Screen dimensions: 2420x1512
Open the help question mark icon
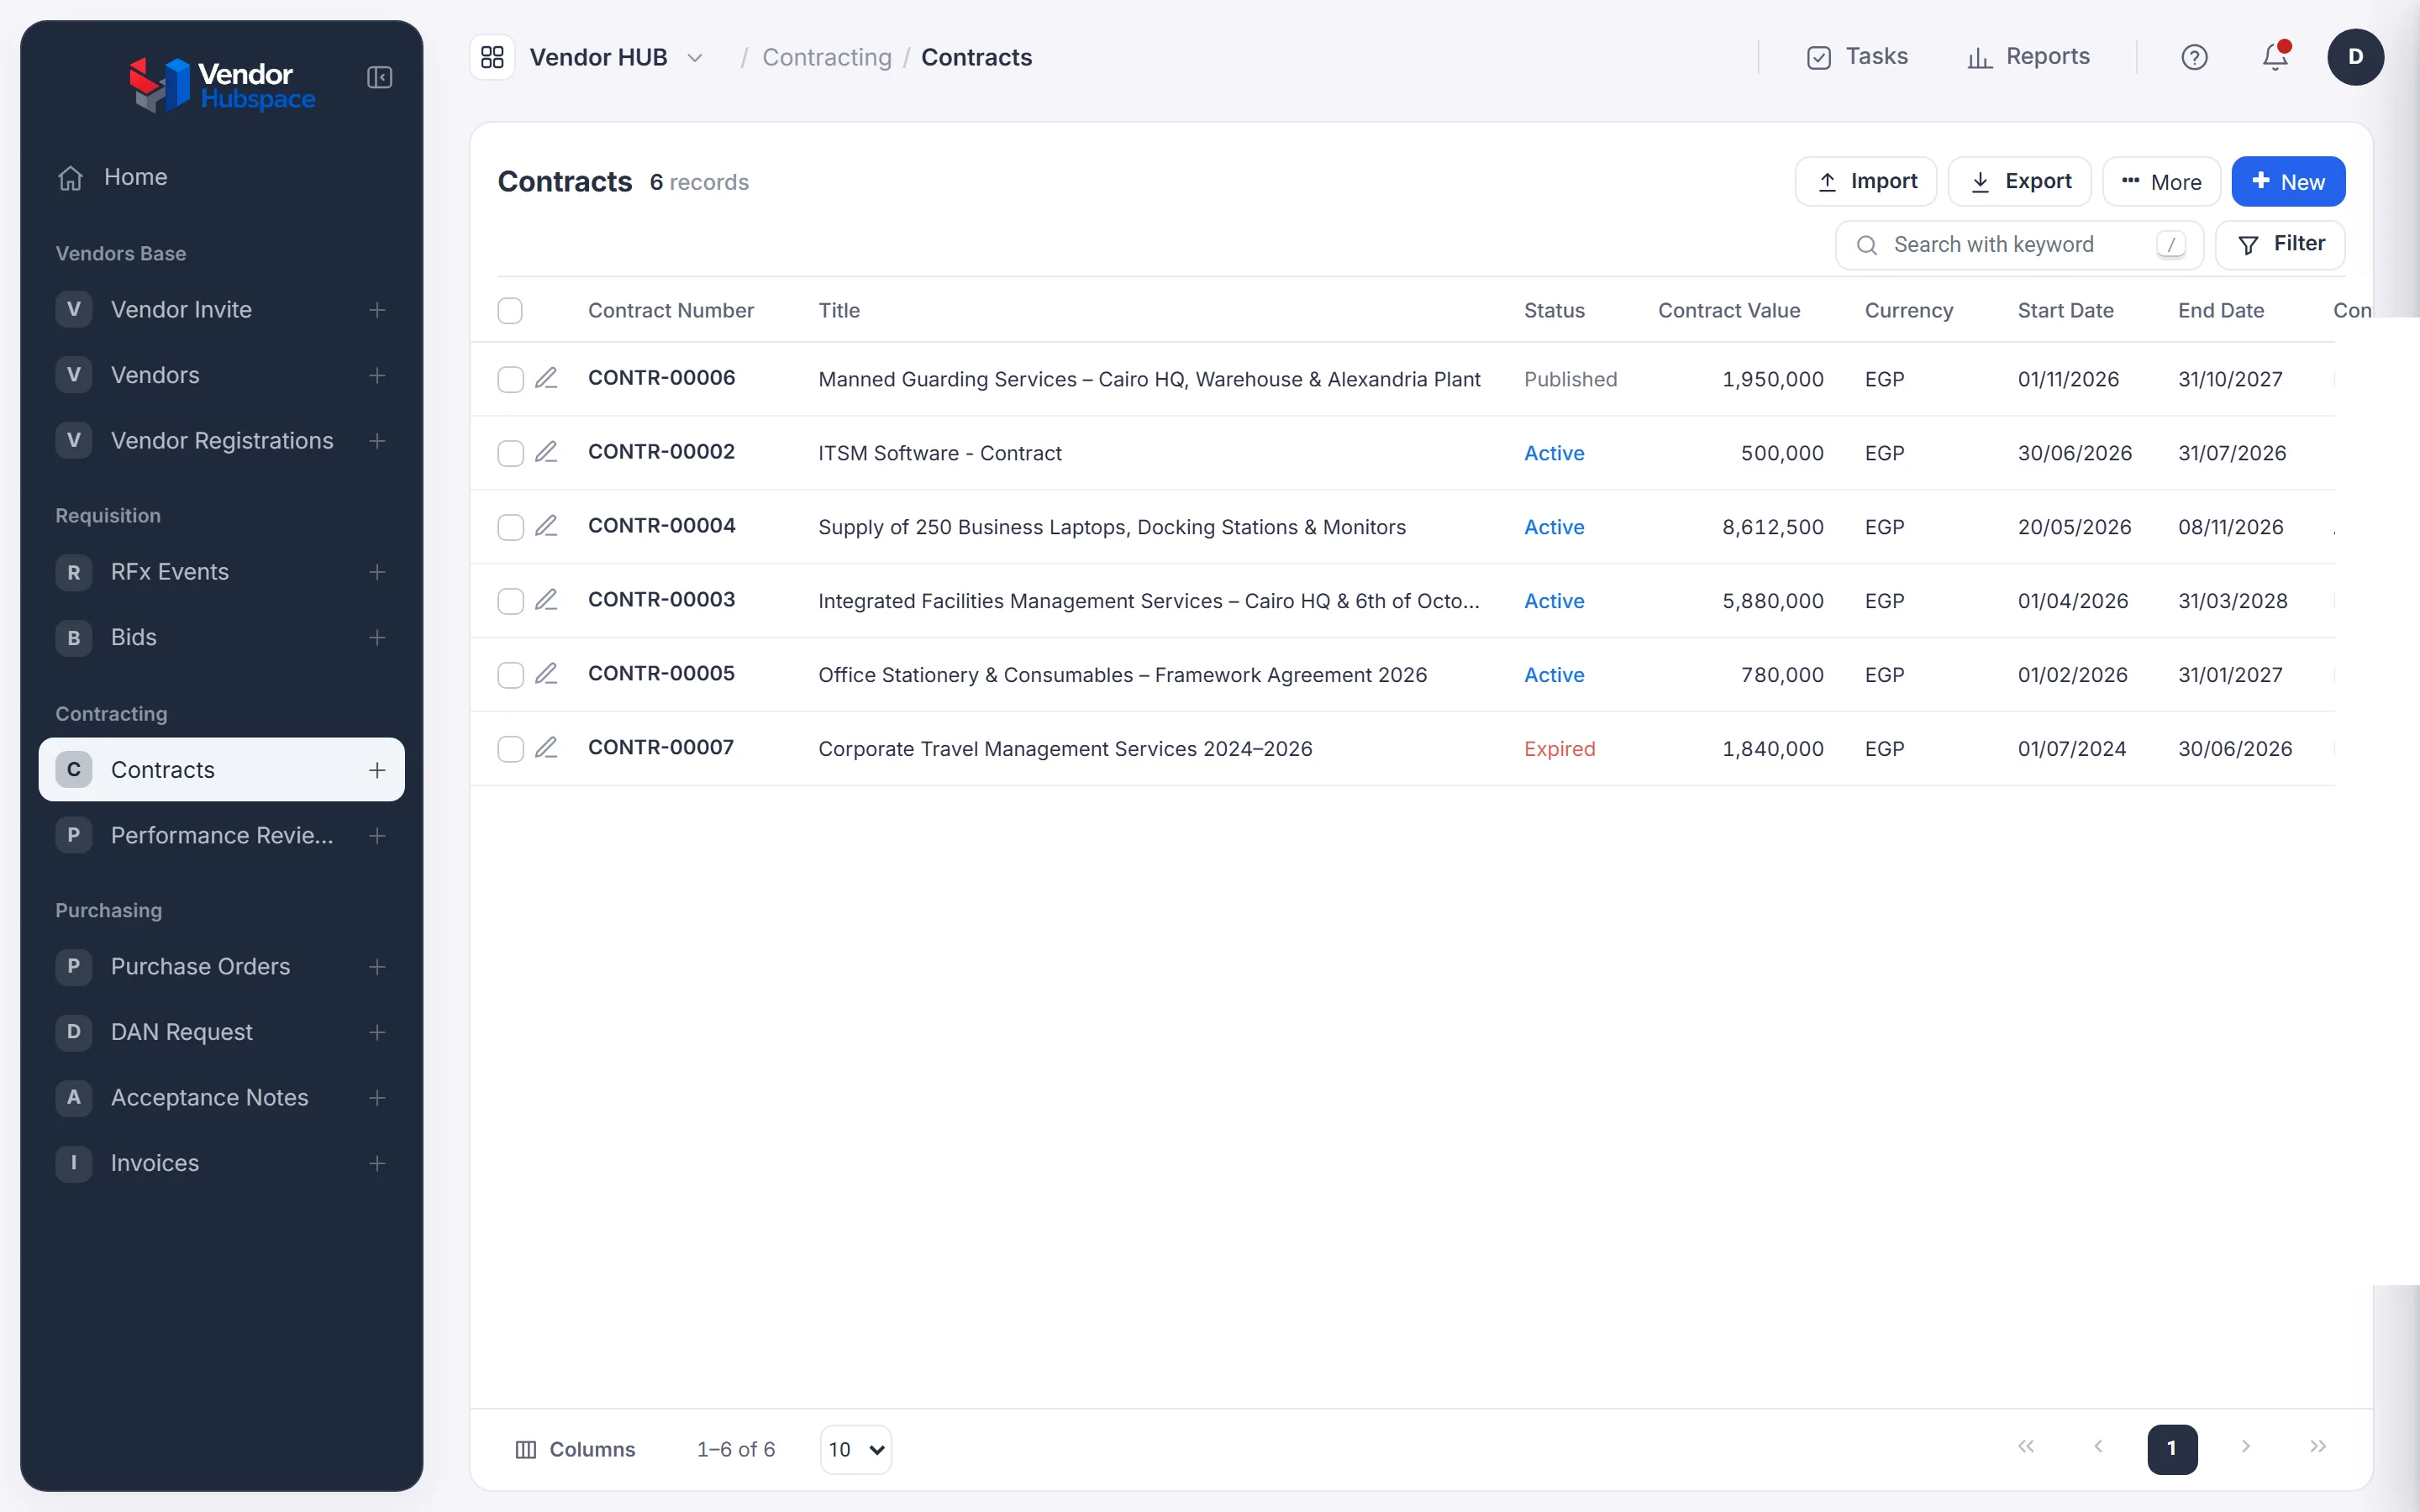pos(2194,57)
